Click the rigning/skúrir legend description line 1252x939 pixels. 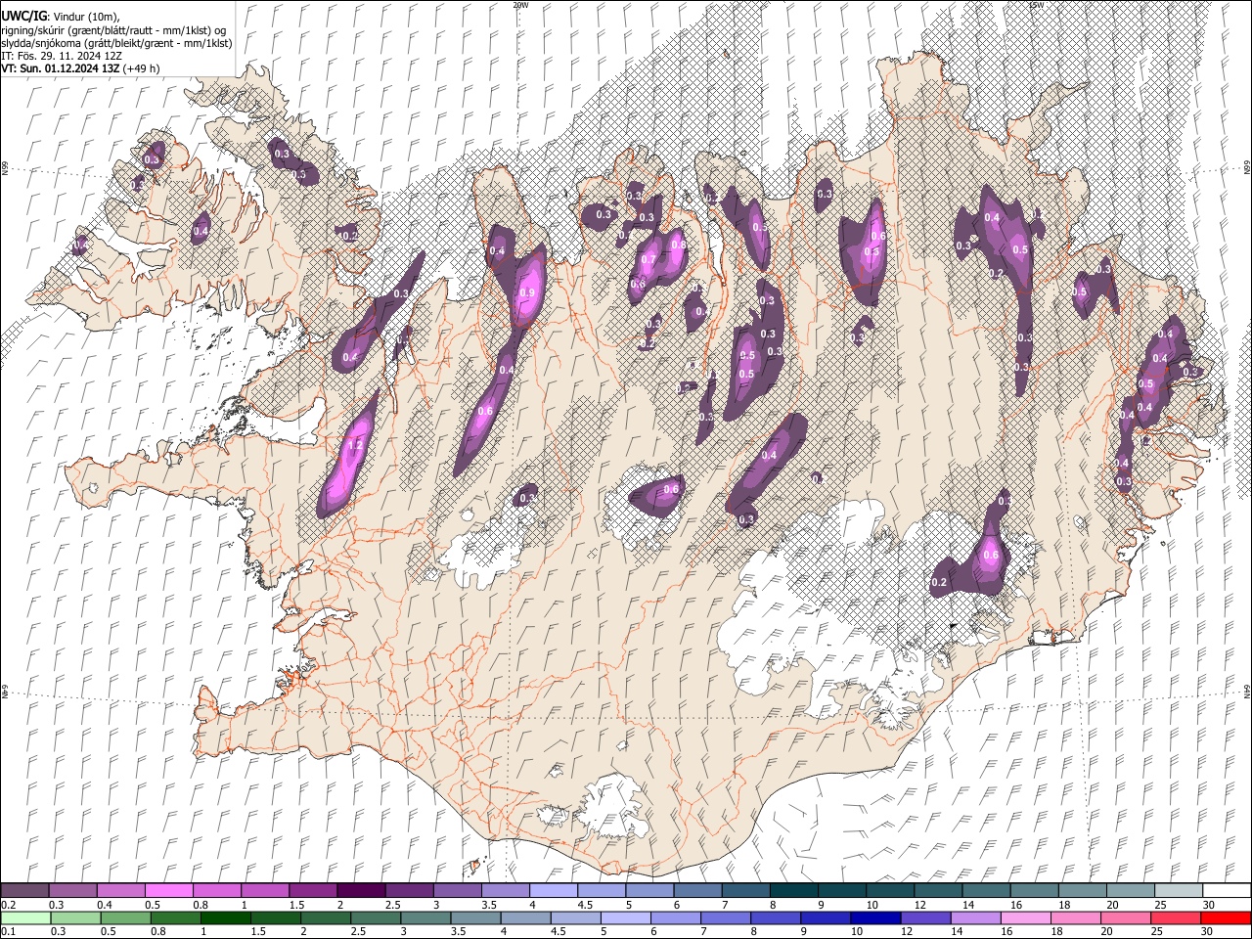[x=113, y=30]
